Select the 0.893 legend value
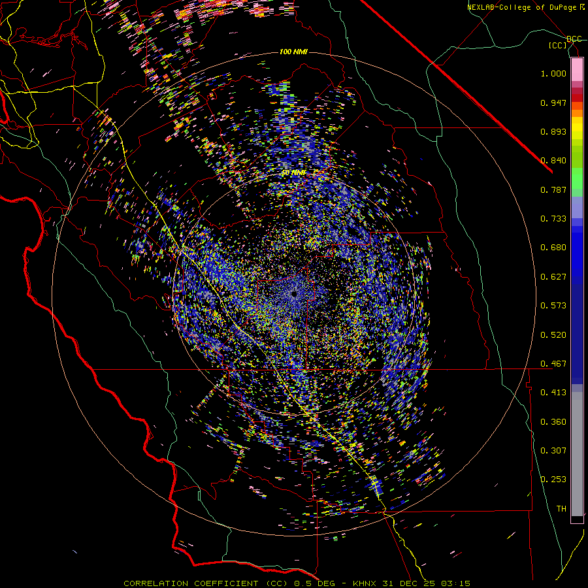Viewport: 588px width, 588px height. (x=553, y=131)
